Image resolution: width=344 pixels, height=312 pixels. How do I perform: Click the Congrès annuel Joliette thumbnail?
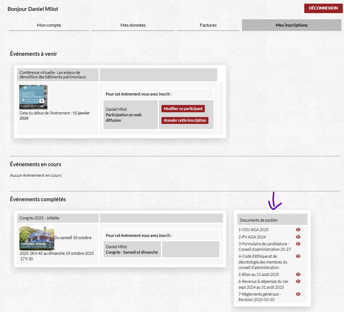click(36, 238)
